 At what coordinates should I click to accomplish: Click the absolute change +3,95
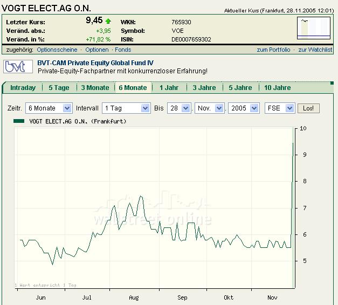coord(104,31)
